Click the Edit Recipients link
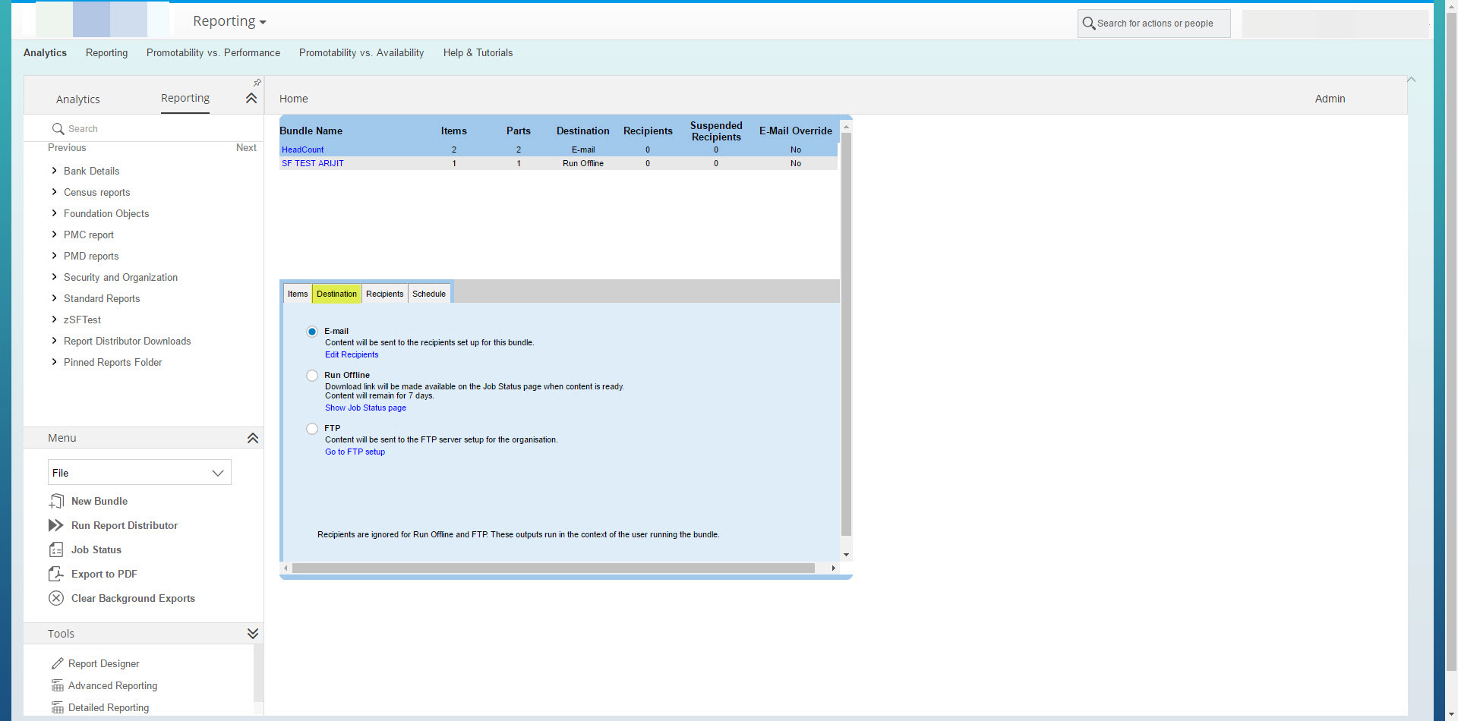The height and width of the screenshot is (721, 1458). pyautogui.click(x=352, y=354)
